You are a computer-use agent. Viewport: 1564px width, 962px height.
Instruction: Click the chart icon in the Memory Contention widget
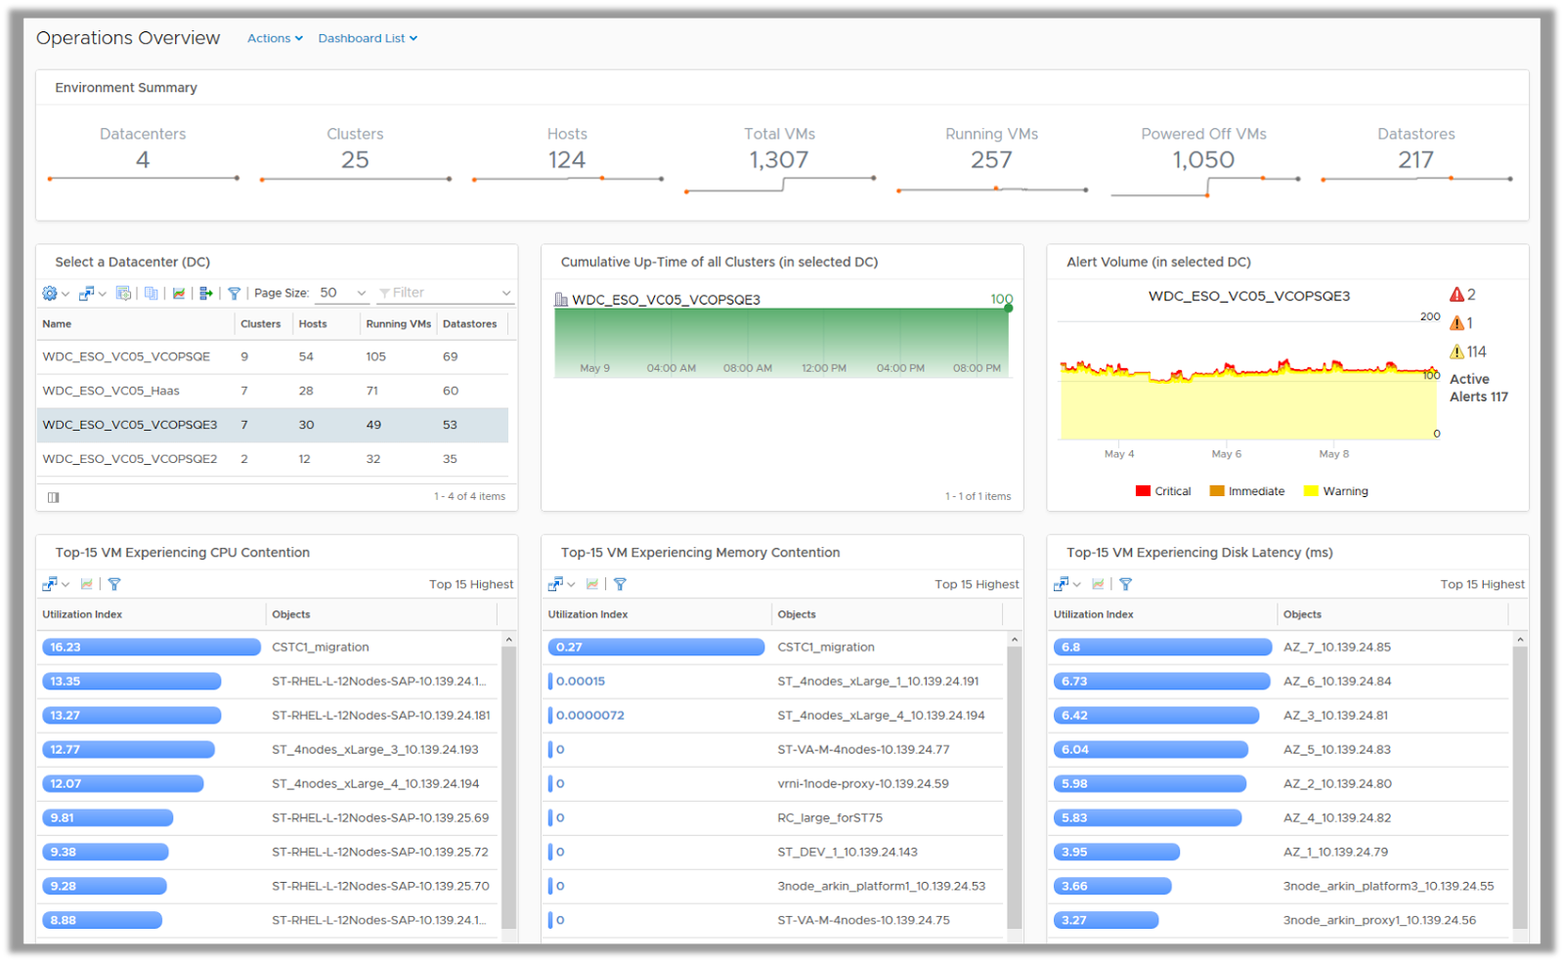coord(592,584)
